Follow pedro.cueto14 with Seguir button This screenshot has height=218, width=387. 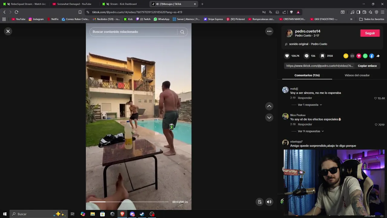[x=370, y=33]
